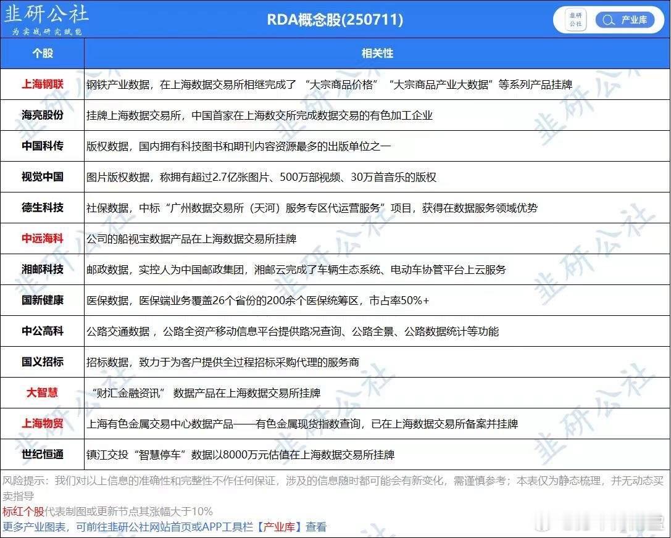This screenshot has height=538, width=671.
Task: Select stock 中国科传
Action: (x=43, y=146)
